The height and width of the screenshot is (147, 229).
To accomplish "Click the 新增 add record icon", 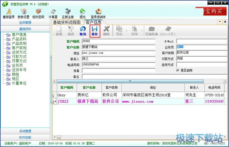I will coord(59,30).
